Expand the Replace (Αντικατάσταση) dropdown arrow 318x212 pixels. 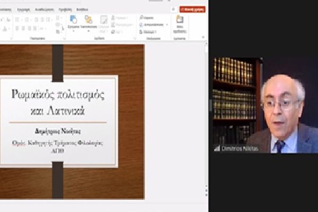pos(167,24)
